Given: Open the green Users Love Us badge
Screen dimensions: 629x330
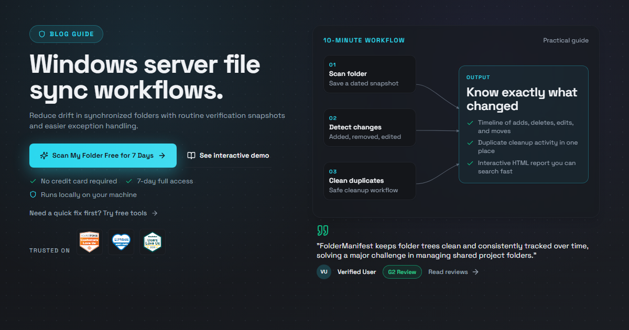Looking at the screenshot, I should (153, 242).
